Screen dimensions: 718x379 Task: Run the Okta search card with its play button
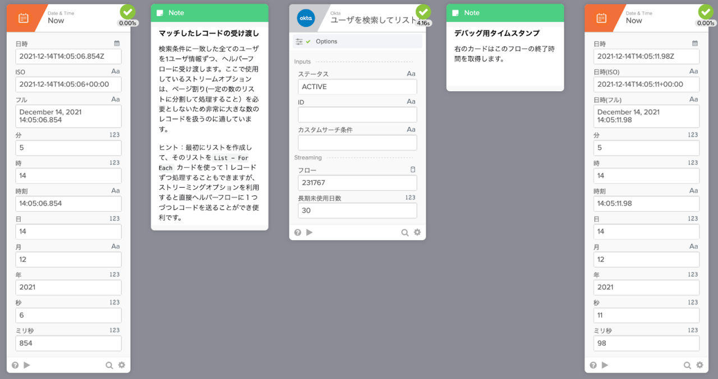[x=310, y=232]
